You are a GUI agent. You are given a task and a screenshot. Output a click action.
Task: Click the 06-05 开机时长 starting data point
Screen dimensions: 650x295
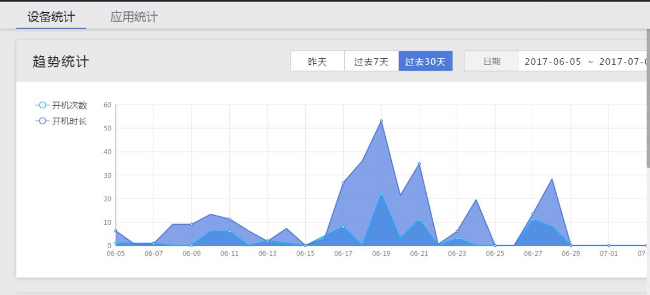pos(116,231)
